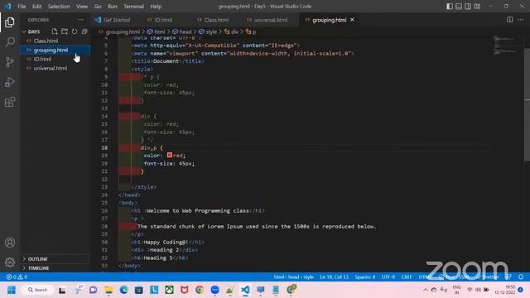Click UTF-8 encoding in status bar

[x=388, y=276]
